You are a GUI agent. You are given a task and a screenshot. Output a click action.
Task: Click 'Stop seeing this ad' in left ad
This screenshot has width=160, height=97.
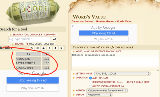(32, 80)
